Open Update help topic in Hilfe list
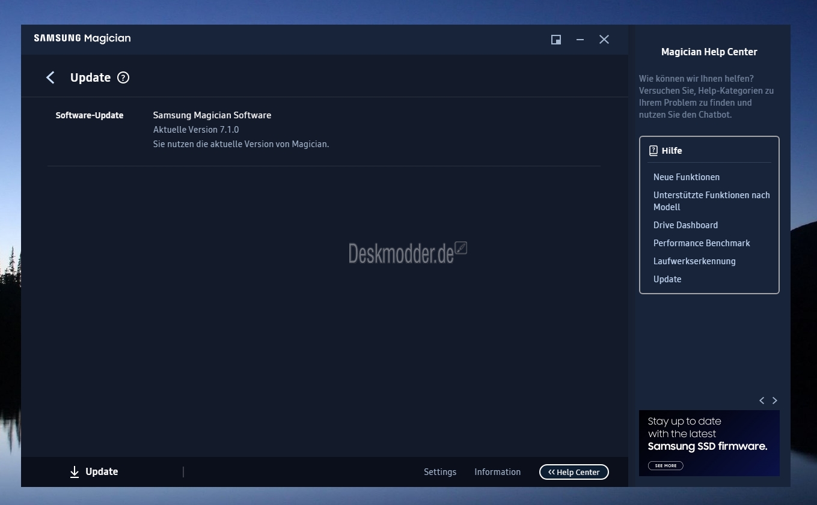The image size is (817, 505). [667, 279]
